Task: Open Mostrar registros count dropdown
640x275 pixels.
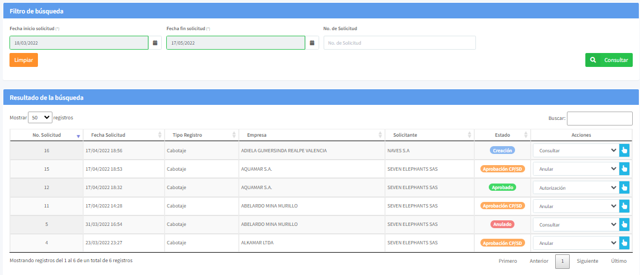Action: pyautogui.click(x=40, y=118)
